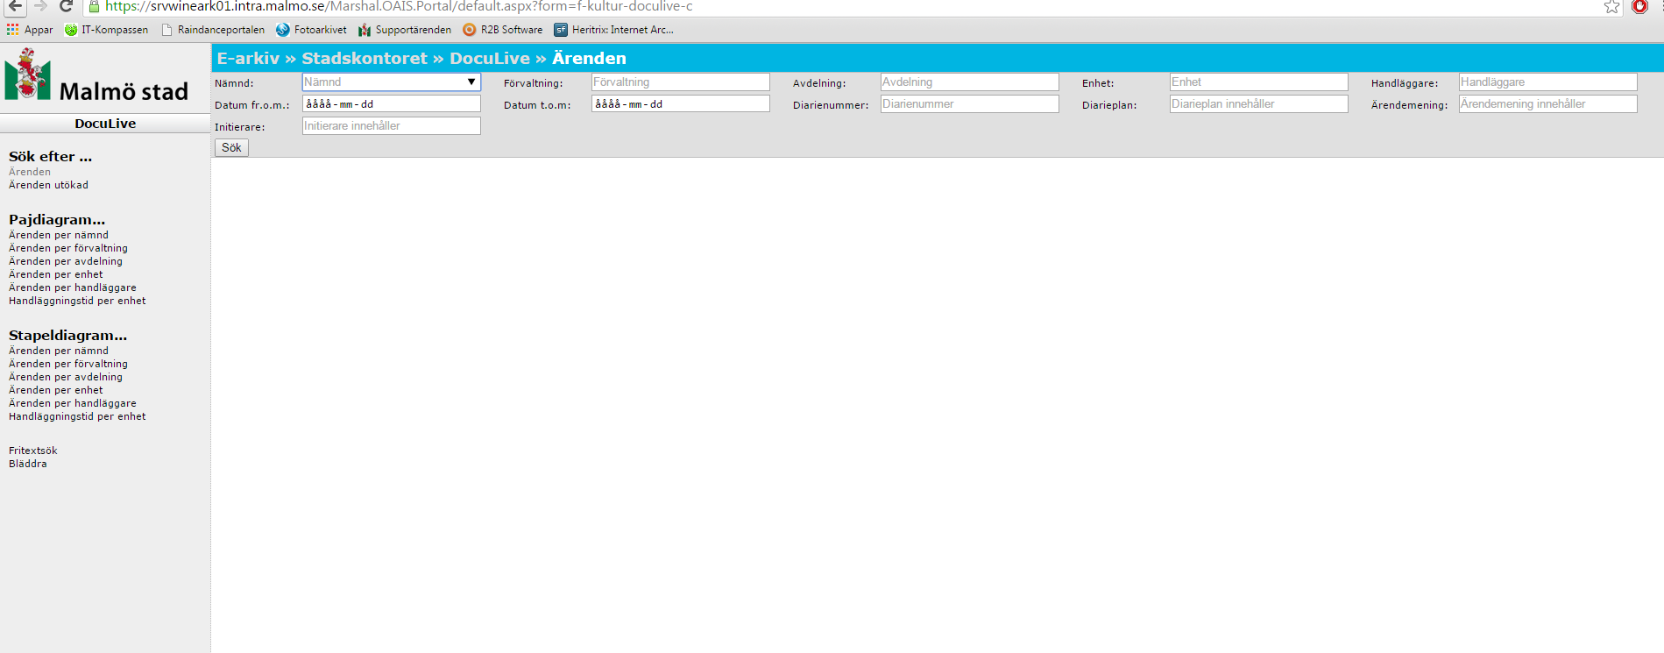Open Pajdiagram Ärenden per enhet
The width and height of the screenshot is (1664, 653).
56,274
